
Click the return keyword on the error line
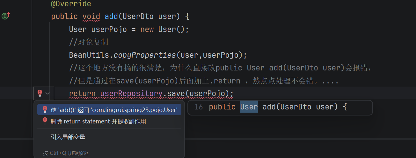pos(82,94)
